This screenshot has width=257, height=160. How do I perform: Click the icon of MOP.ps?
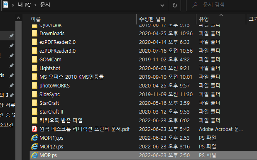[34, 155]
